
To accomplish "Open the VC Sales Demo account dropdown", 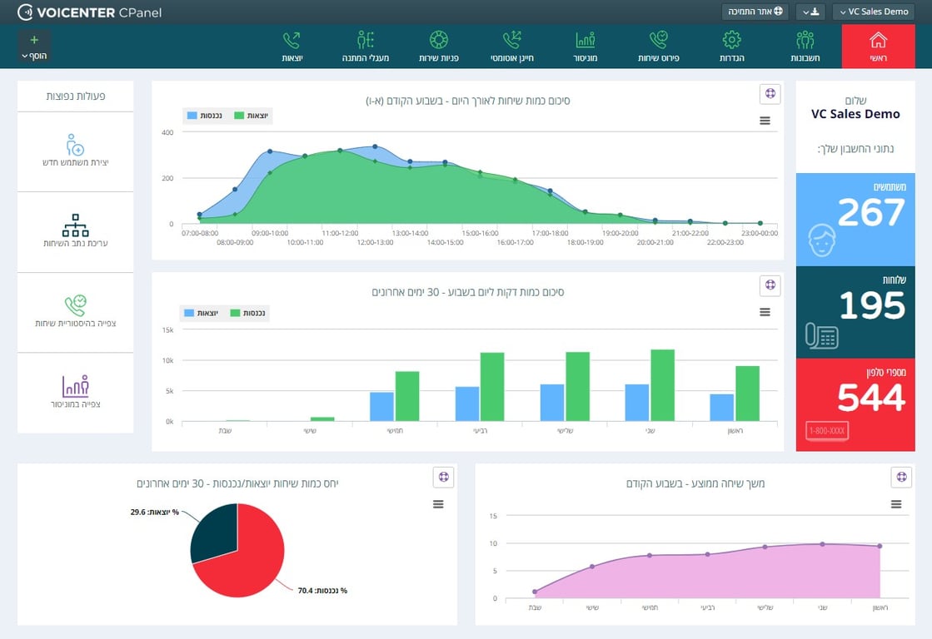I will click(x=873, y=12).
